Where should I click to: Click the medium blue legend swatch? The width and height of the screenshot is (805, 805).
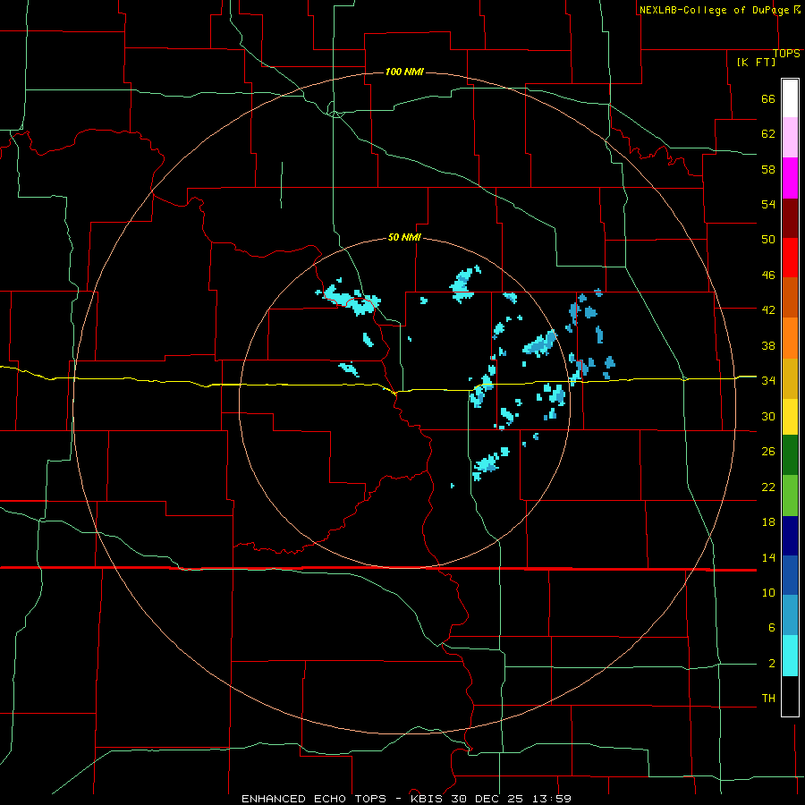click(790, 575)
